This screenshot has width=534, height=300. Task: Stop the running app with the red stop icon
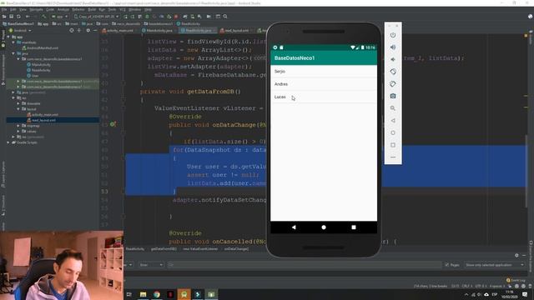176,17
